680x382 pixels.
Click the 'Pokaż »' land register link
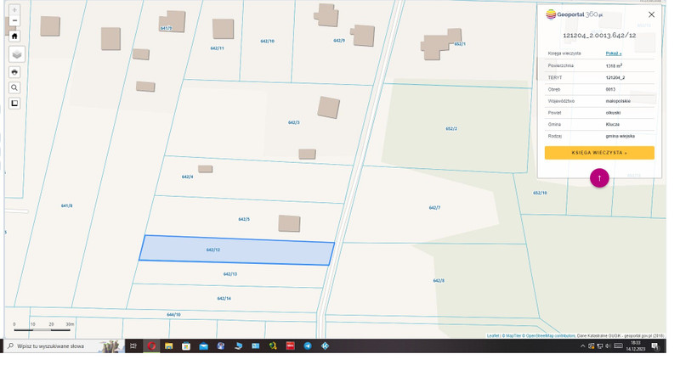(x=613, y=53)
